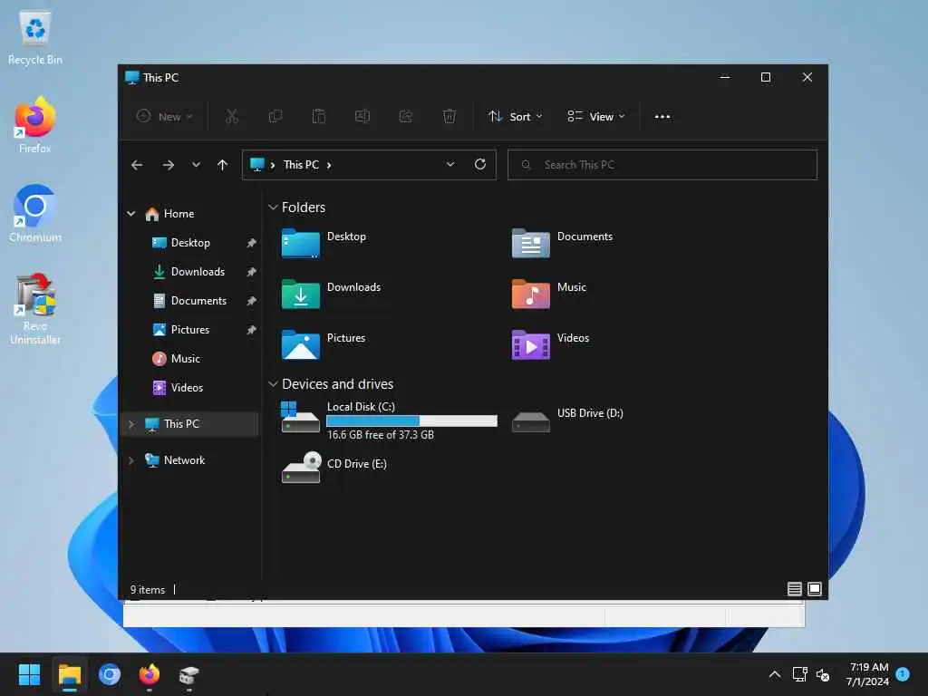Screen dimensions: 928x696
Task: Click Local Disk C: storage usage bar
Action: 412,420
